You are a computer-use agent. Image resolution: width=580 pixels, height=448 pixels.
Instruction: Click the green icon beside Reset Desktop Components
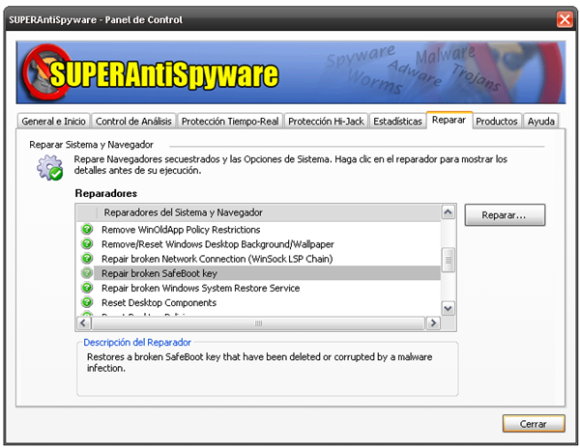coord(87,302)
